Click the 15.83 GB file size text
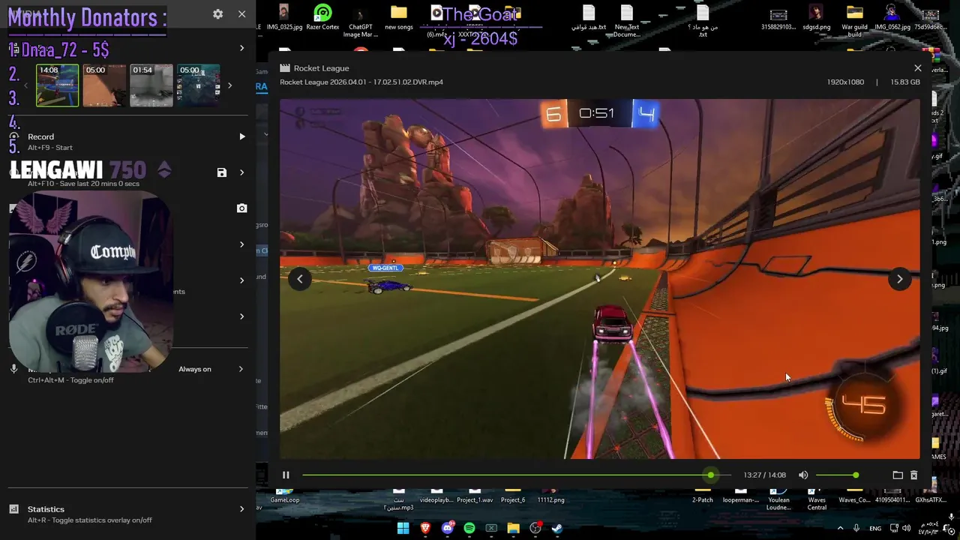 tap(904, 82)
